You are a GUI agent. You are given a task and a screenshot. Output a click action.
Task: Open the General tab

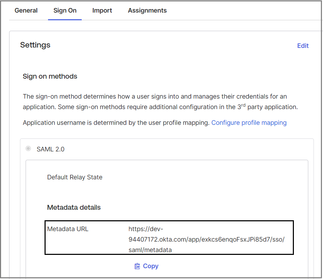point(26,10)
